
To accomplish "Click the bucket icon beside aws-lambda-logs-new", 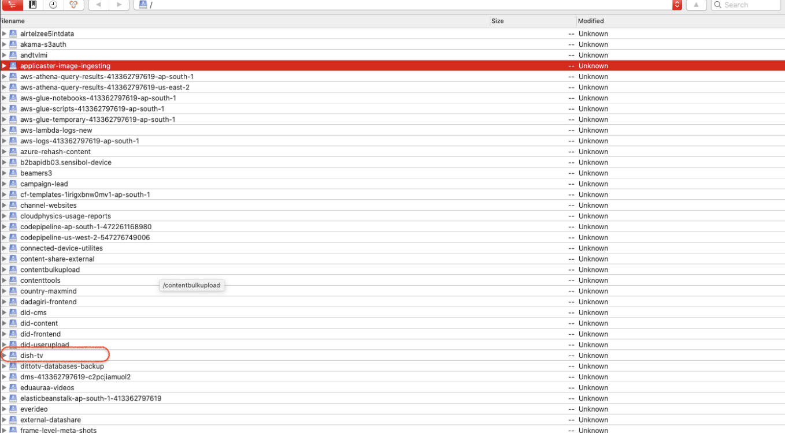I will (13, 130).
